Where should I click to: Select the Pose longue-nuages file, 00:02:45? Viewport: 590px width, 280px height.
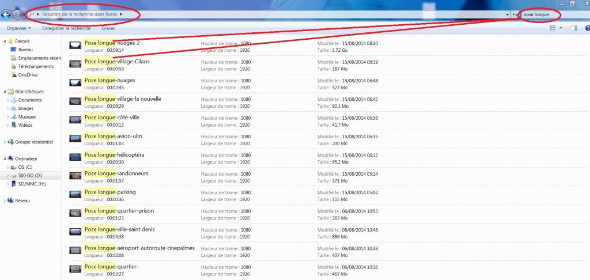[x=109, y=80]
